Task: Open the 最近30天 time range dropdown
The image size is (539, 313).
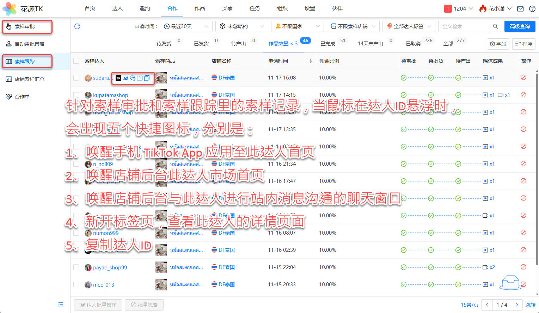Action: point(186,26)
